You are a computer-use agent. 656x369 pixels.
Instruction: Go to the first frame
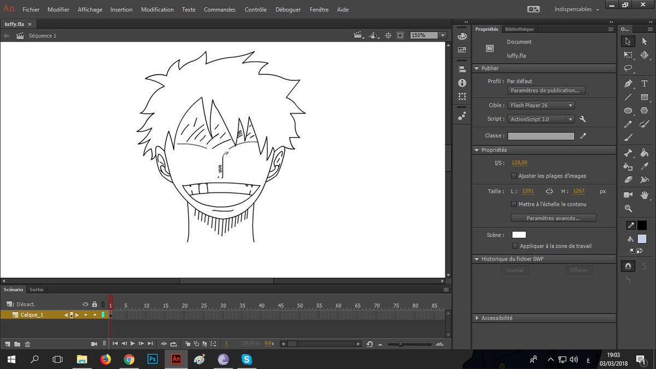(x=115, y=343)
